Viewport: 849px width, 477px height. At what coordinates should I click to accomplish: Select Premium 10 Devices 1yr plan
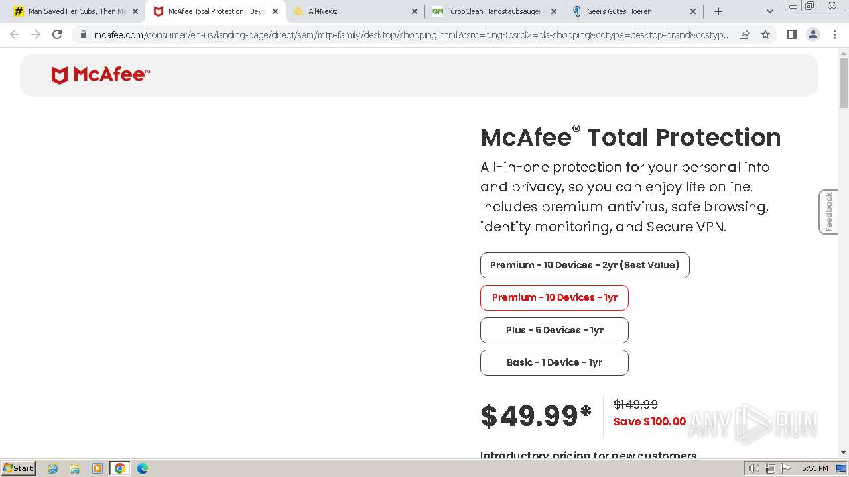tap(554, 297)
